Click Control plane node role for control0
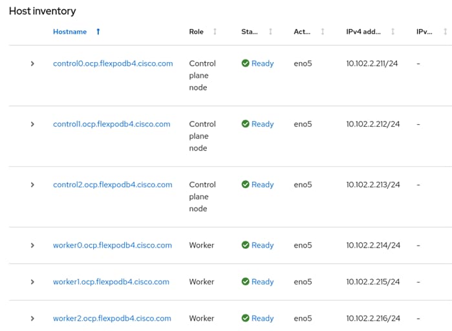This screenshot has height=331, width=452. [202, 76]
